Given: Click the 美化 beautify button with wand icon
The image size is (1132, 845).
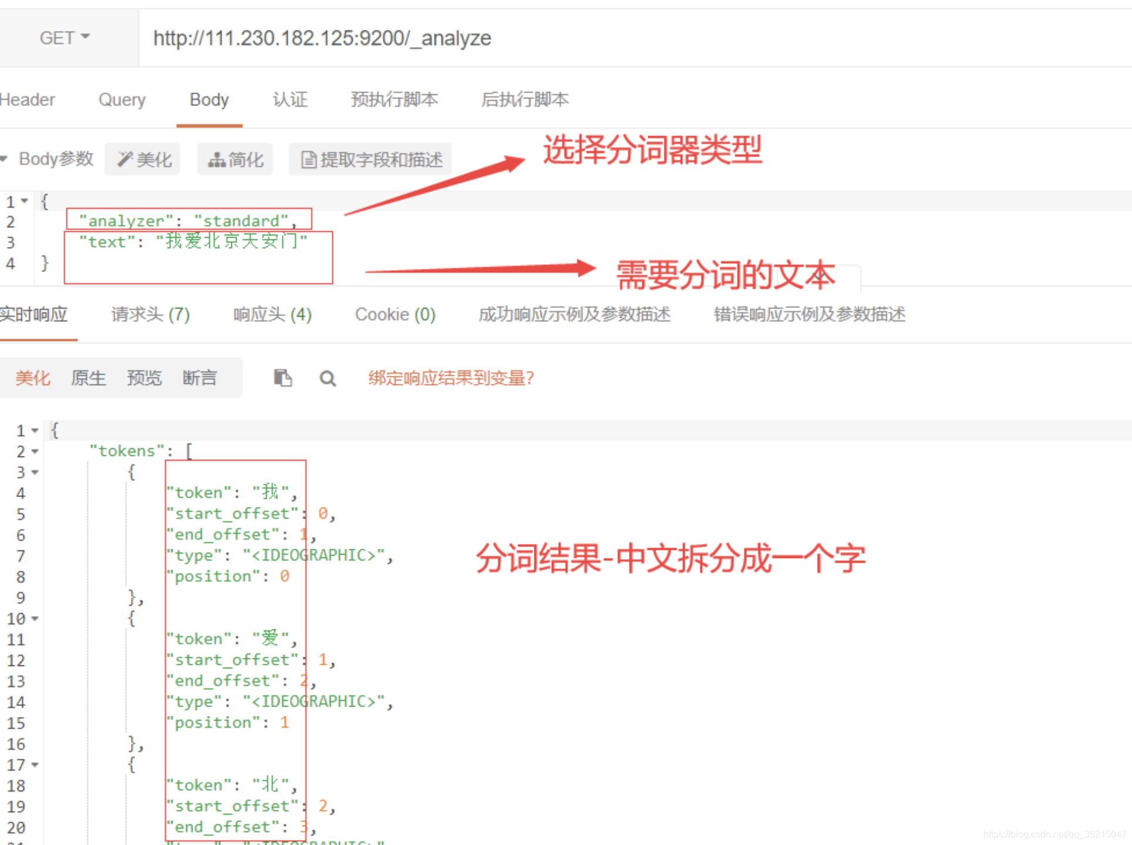Looking at the screenshot, I should coord(143,159).
